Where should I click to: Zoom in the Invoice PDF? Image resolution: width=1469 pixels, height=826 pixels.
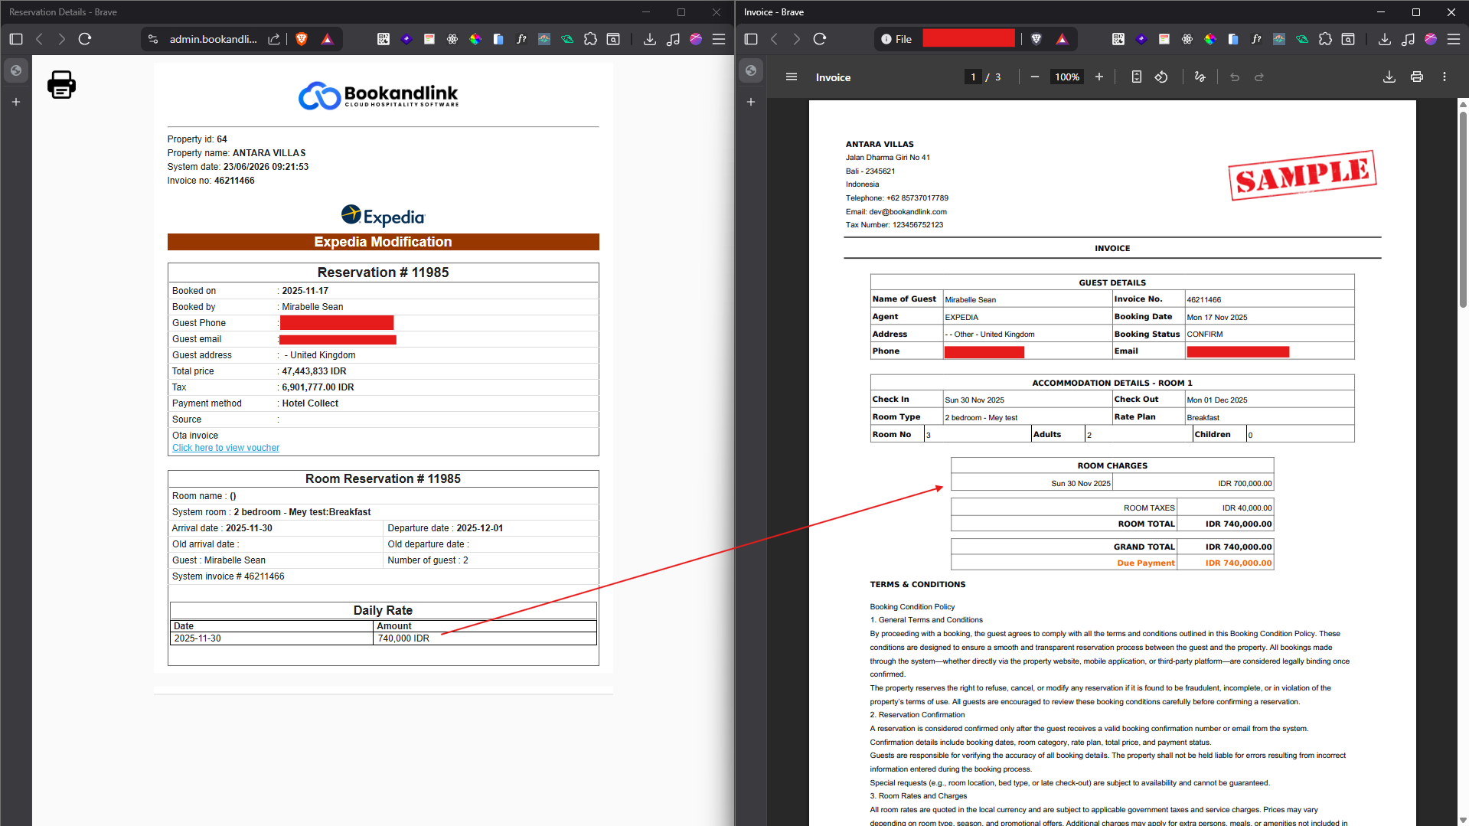1099,77
